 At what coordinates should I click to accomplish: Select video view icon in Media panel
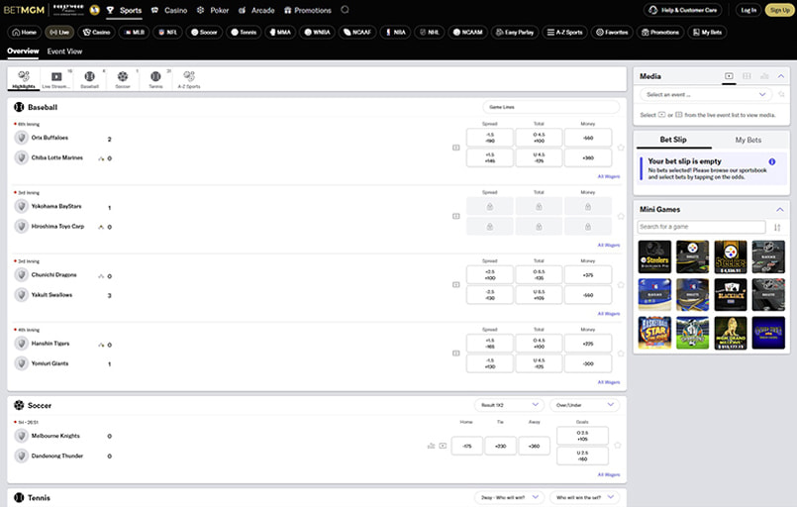[x=729, y=76]
